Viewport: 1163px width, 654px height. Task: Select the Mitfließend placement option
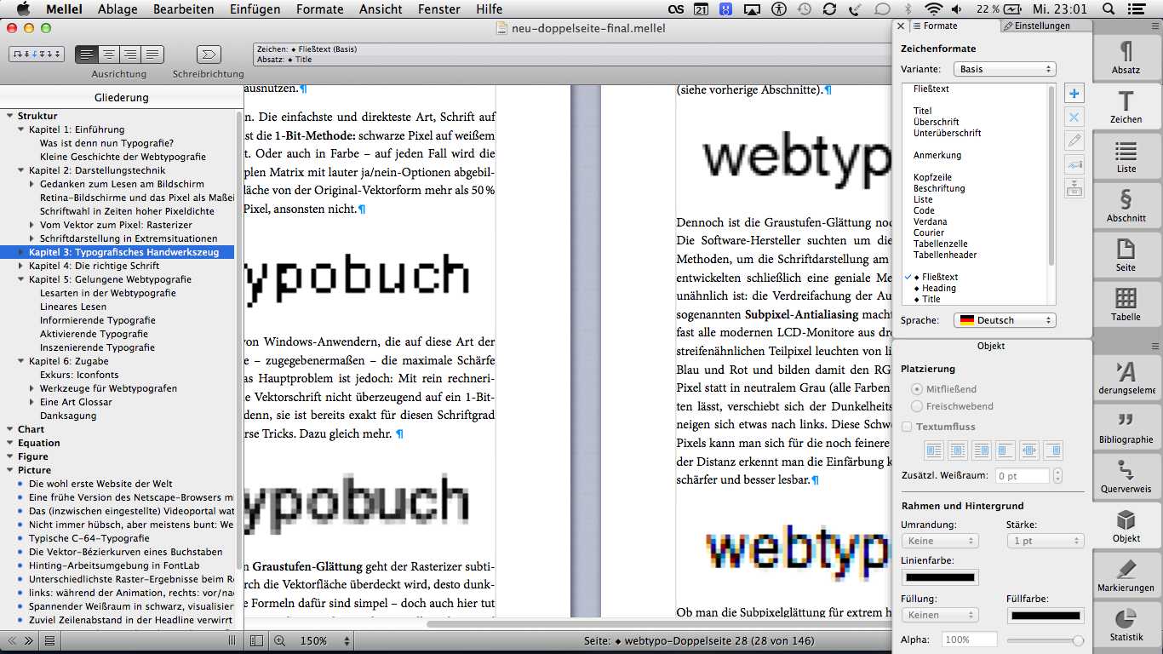[917, 389]
